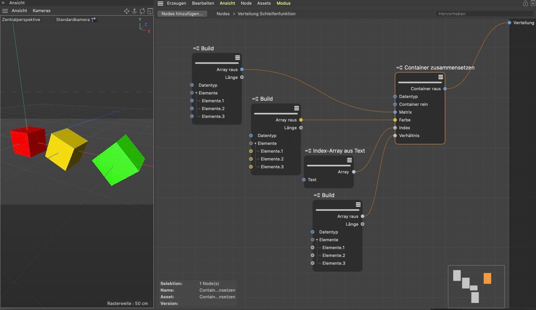Click the orange node in navigator minimap

point(487,278)
